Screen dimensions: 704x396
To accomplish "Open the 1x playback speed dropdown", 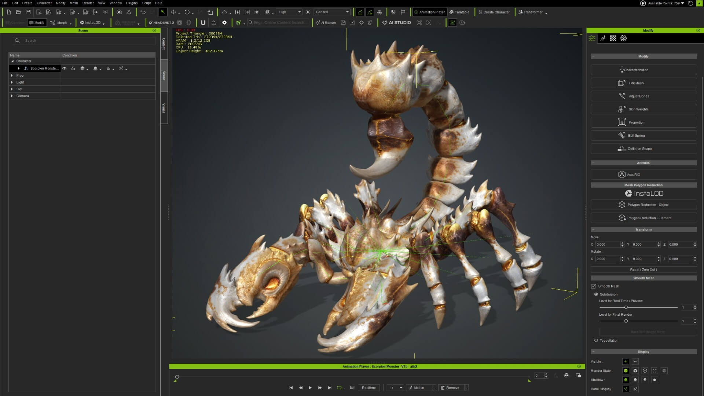I will (x=395, y=388).
